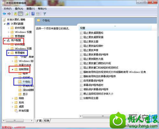Select policy 阻止更改桌面背景
The width and height of the screenshot is (159, 129).
[x=93, y=37]
